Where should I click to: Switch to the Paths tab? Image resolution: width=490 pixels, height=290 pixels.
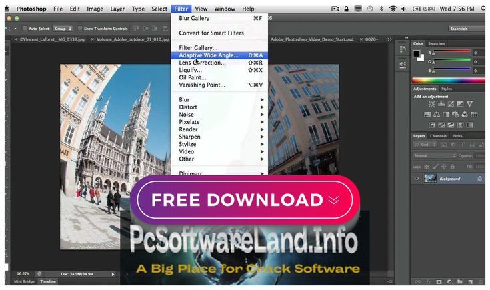[457, 136]
